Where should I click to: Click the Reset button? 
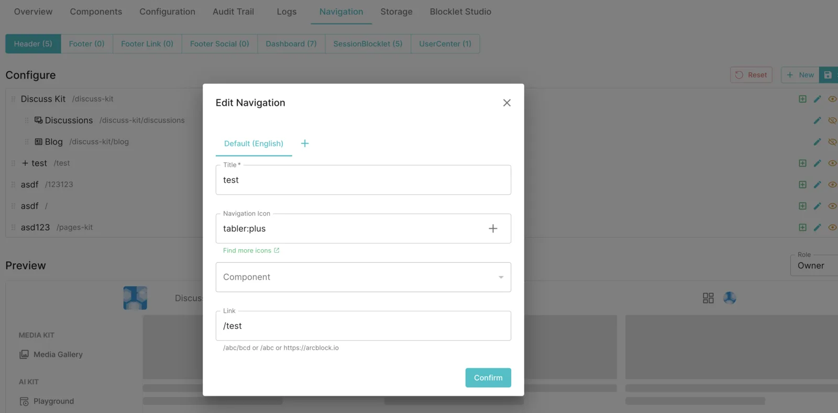point(751,75)
